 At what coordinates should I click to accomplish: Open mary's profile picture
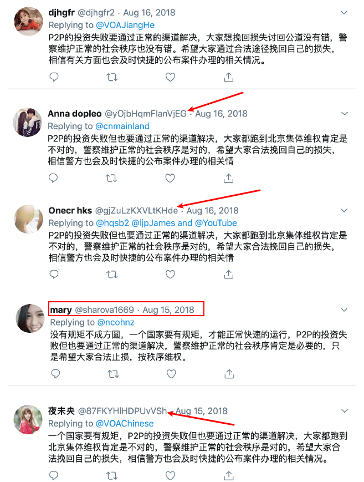pyautogui.click(x=30, y=318)
